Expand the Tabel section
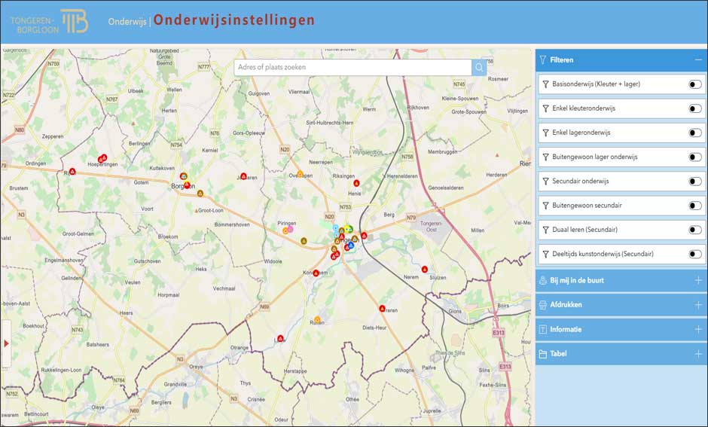 (697, 354)
